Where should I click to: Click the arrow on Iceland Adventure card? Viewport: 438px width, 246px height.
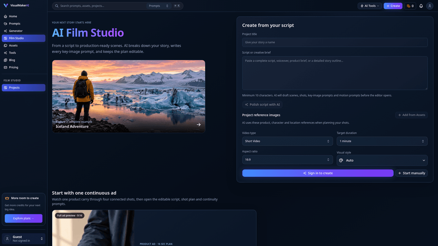click(199, 124)
